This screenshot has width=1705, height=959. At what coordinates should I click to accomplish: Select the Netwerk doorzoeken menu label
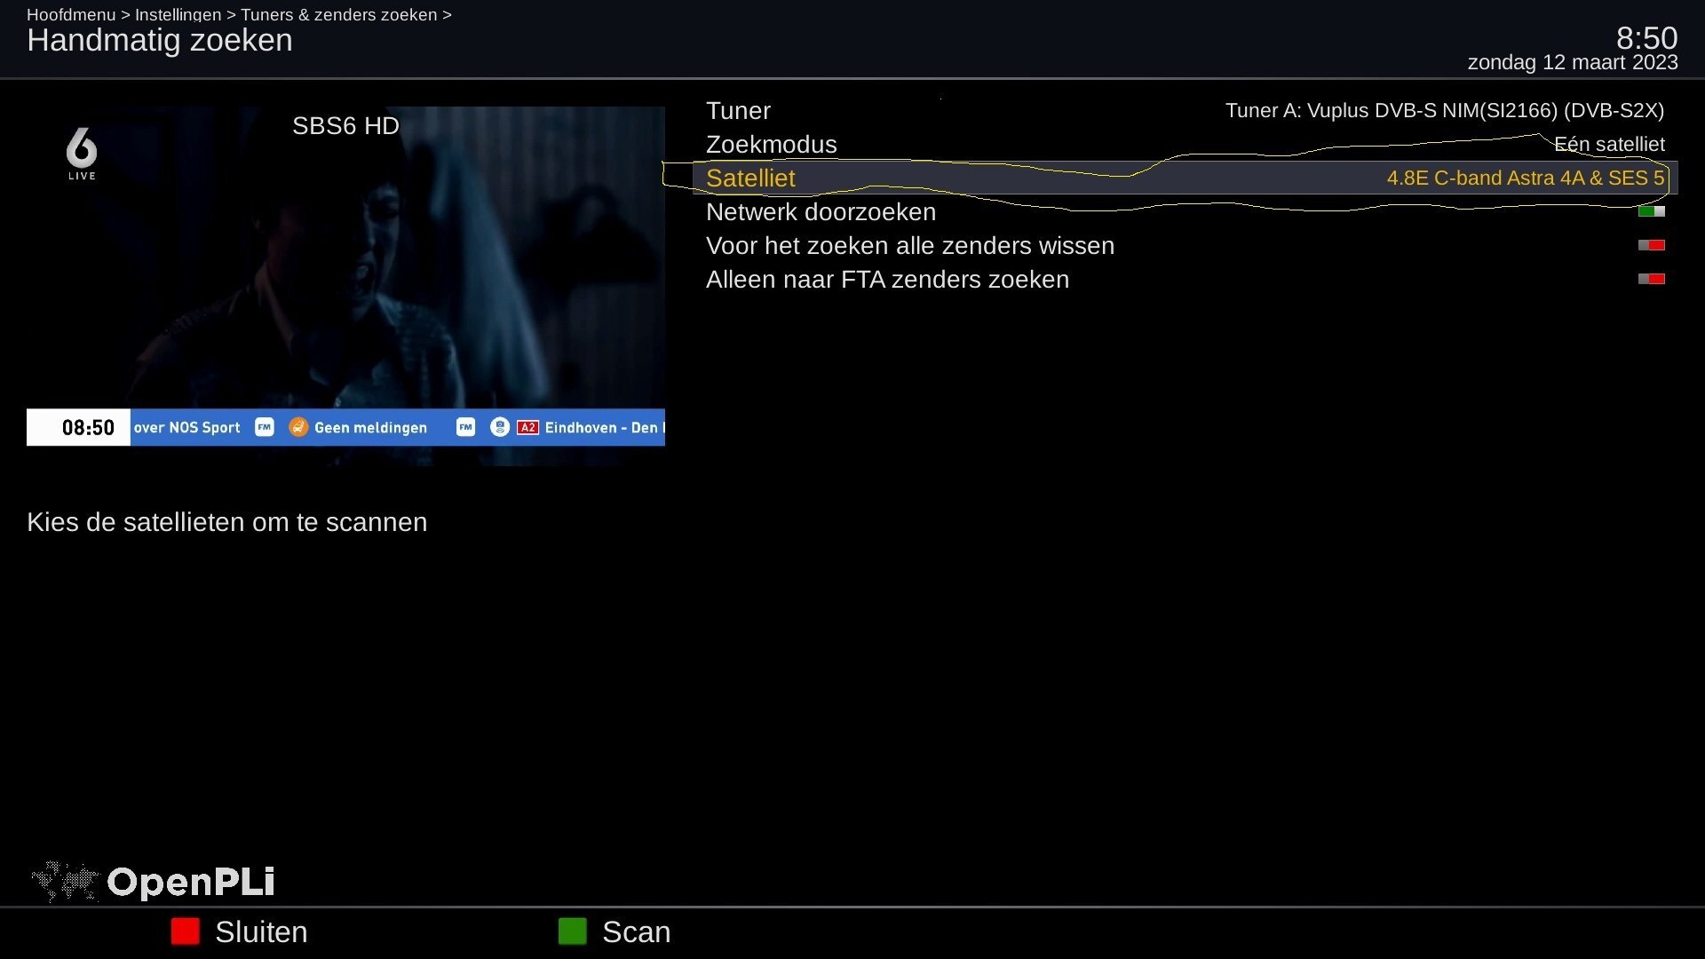click(821, 211)
